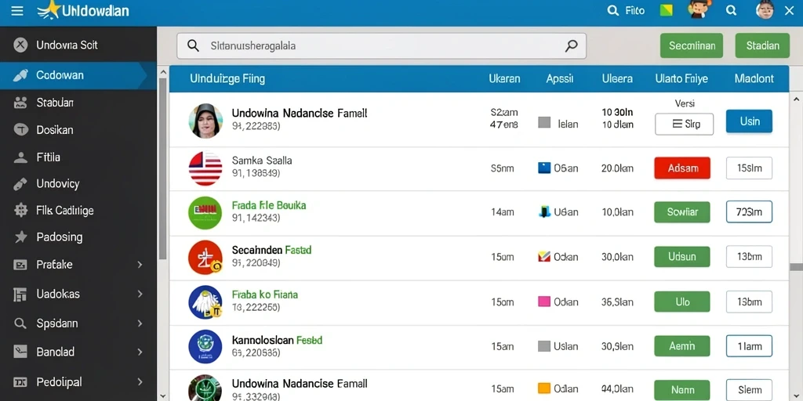Click the Fraba ko Fiana app icon

coord(205,302)
